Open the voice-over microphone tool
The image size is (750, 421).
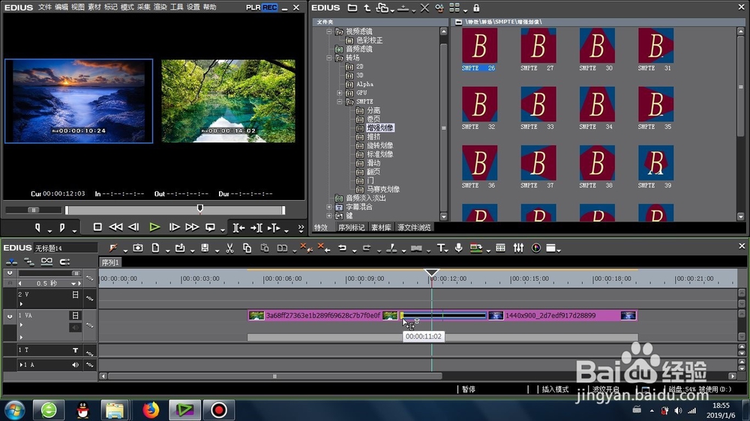click(x=459, y=248)
